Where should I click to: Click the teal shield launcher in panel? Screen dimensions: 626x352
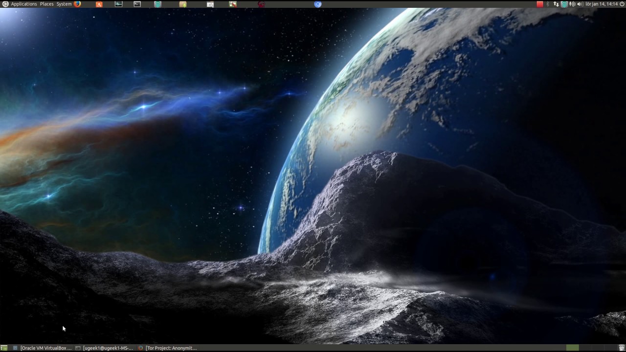point(157,4)
